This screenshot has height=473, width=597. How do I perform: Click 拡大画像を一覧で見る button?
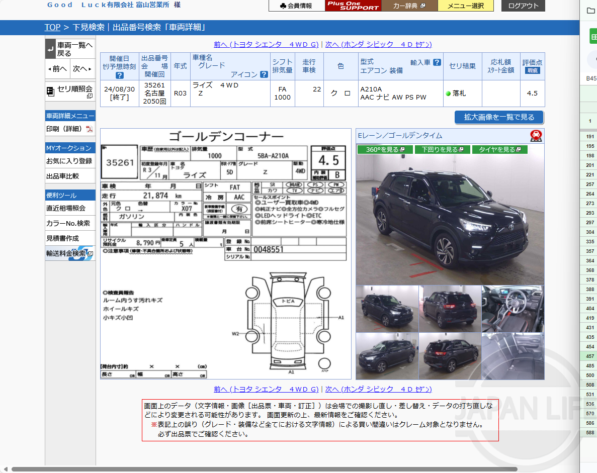point(498,117)
